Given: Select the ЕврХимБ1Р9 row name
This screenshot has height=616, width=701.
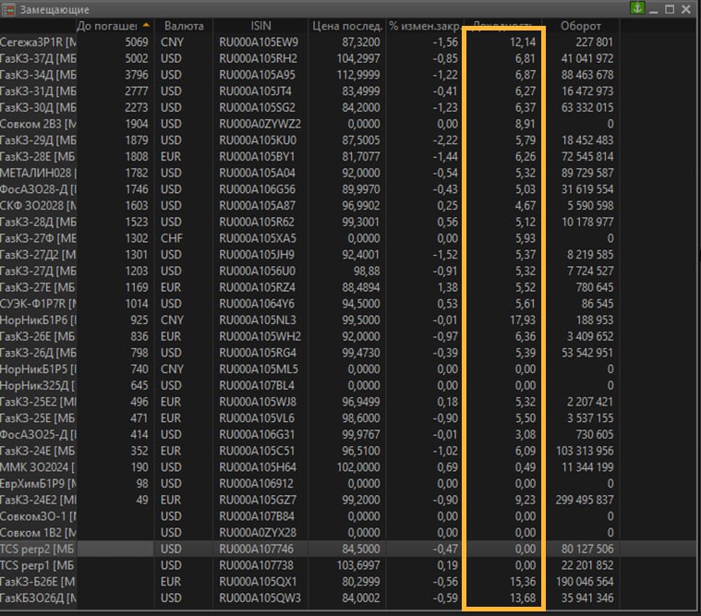Looking at the screenshot, I should pos(38,484).
